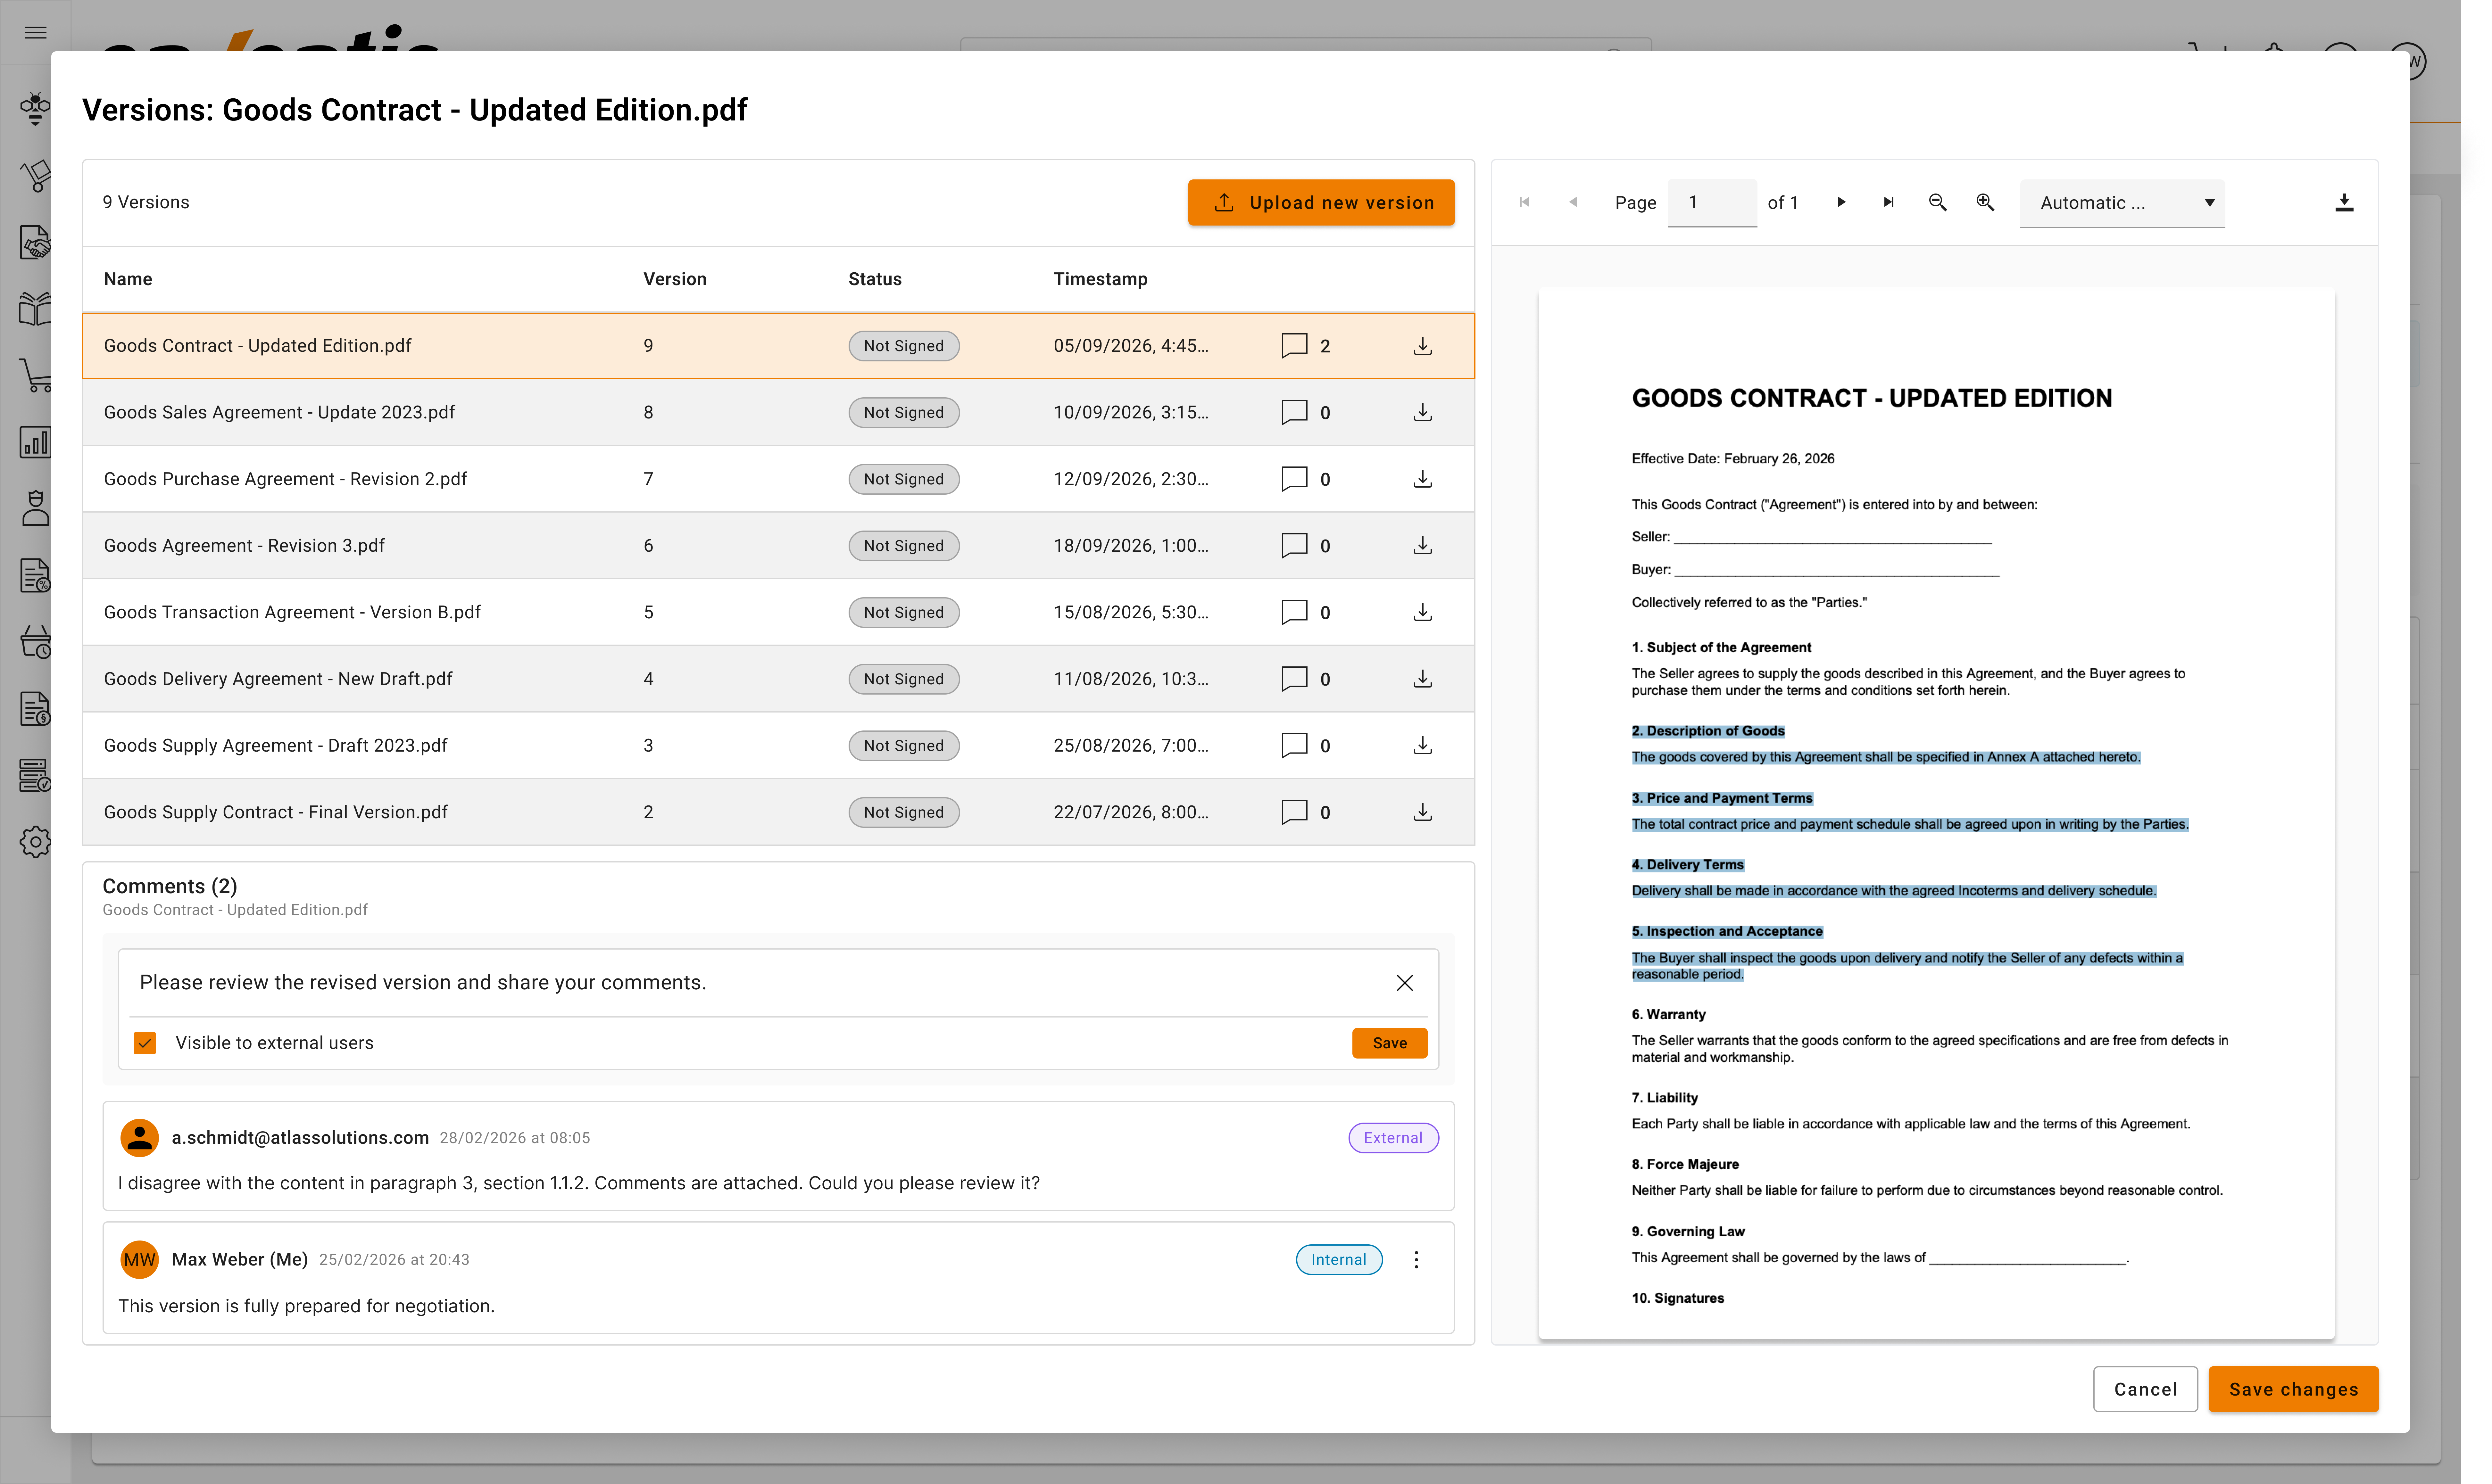The width and height of the screenshot is (2492, 1484).
Task: Expand the Automatic zoom dropdown
Action: click(x=2122, y=203)
